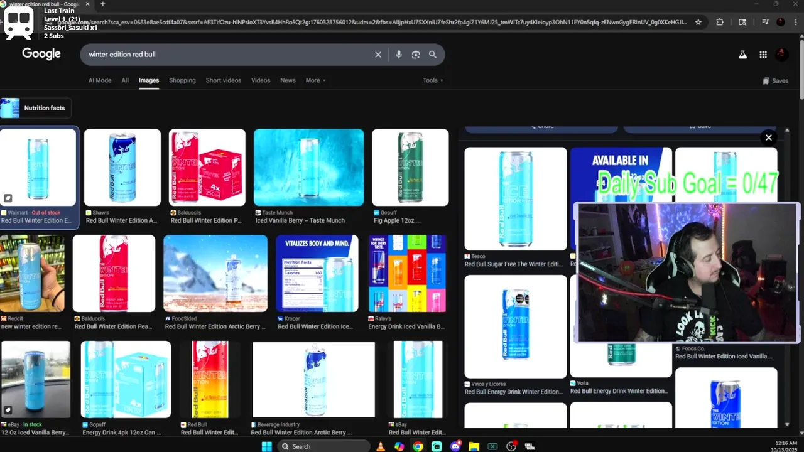Click Foods Co. Winter Edition Iced Vanilla link
804x452 pixels.
coord(724,356)
